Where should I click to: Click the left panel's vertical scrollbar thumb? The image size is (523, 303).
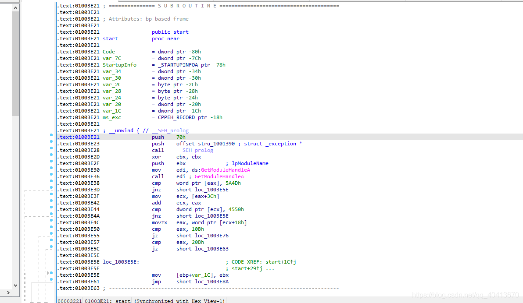pyautogui.click(x=15, y=63)
